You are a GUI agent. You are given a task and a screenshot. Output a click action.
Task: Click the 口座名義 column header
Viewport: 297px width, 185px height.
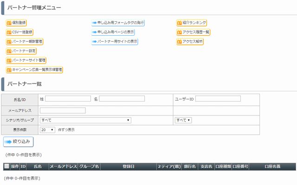click(272, 166)
